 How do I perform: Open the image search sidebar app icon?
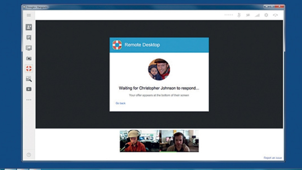[x=29, y=79]
